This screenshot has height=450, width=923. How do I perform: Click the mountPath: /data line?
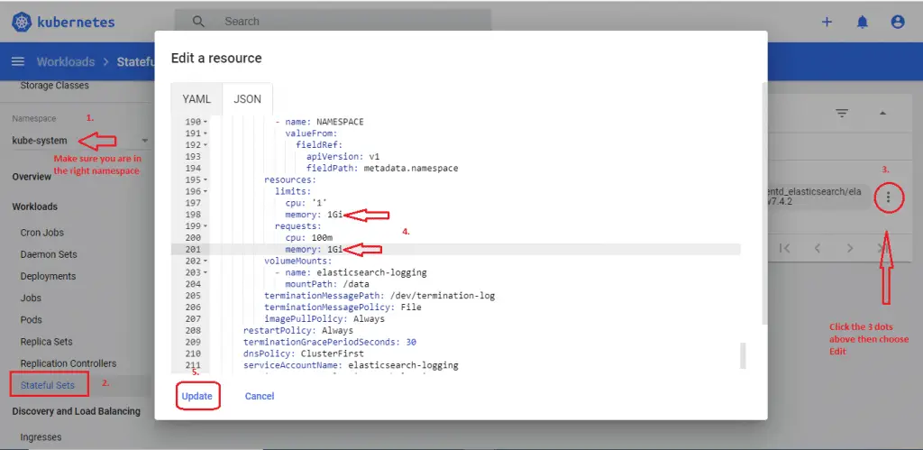coord(326,284)
